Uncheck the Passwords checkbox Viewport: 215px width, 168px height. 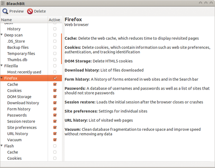click(55, 115)
